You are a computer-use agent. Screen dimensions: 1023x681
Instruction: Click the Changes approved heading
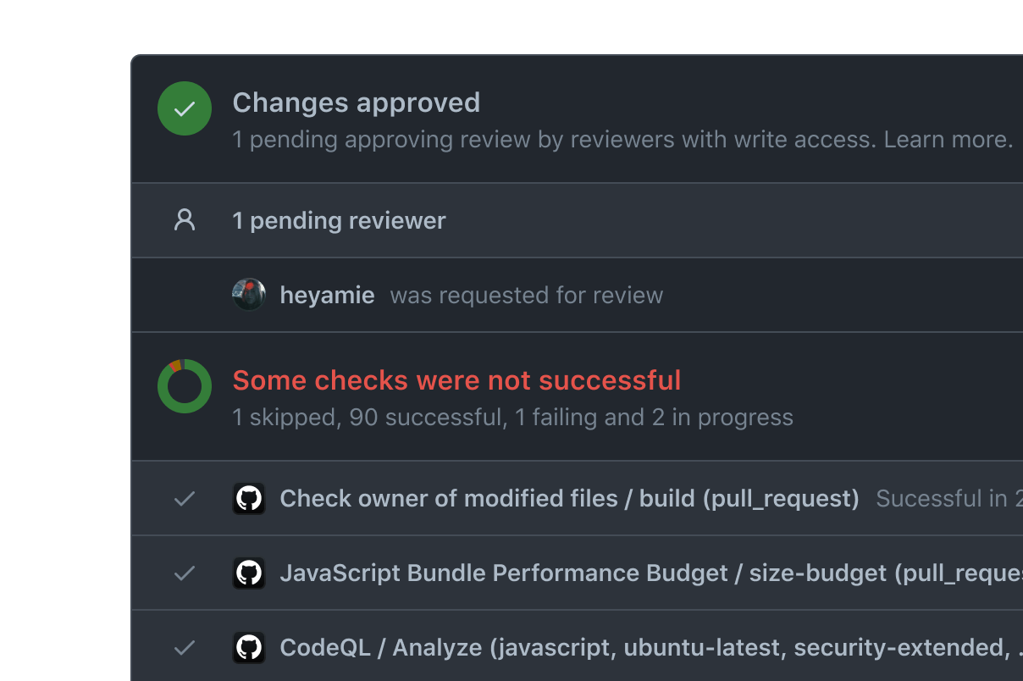click(x=356, y=103)
